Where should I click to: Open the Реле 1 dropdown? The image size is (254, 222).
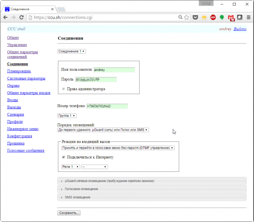(71, 167)
